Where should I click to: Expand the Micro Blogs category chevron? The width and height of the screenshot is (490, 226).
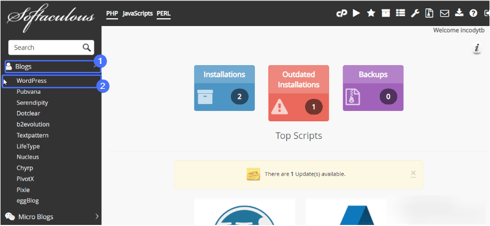97,216
